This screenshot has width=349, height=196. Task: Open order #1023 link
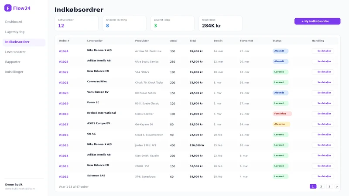63,62
